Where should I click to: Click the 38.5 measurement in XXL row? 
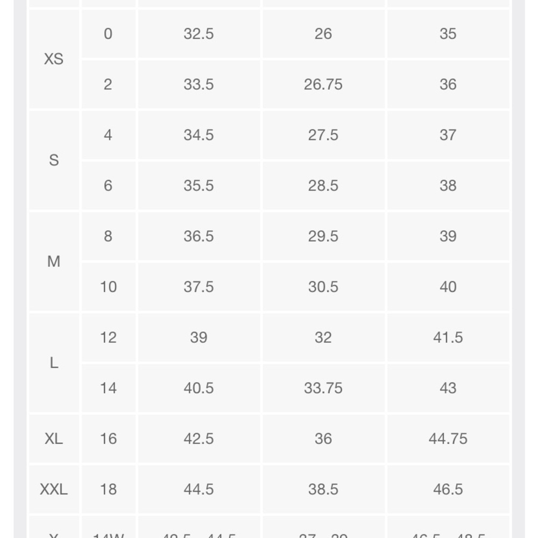323,489
